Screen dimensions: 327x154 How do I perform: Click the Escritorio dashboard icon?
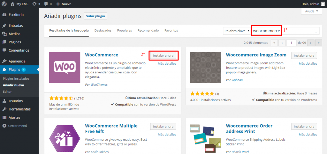[x=4, y=15]
